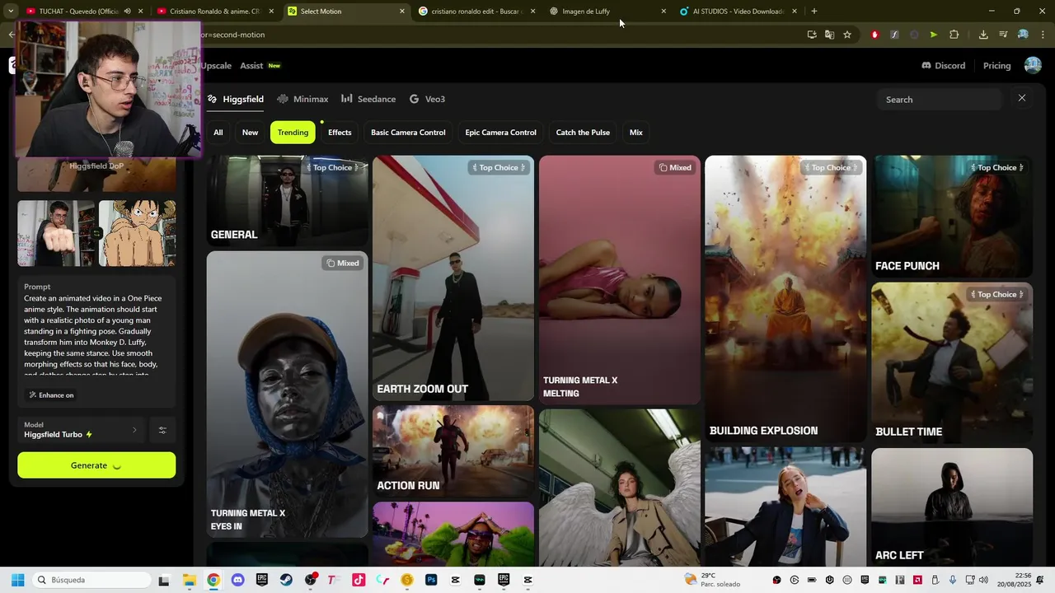Open Photoshop from the taskbar
This screenshot has height=593, width=1055.
431,580
